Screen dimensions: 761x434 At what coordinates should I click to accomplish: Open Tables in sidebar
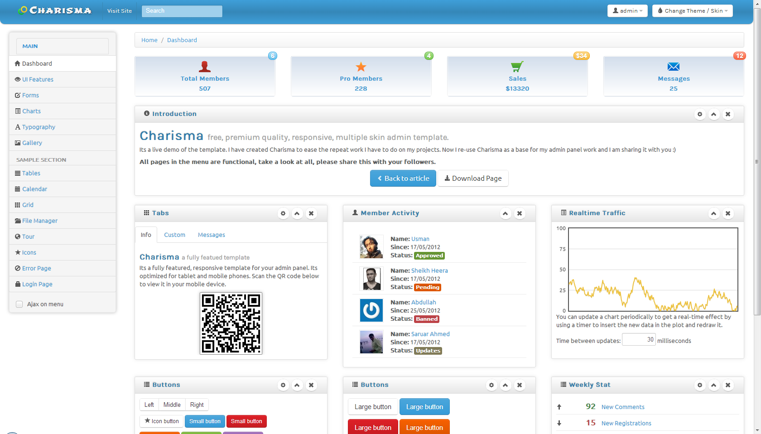(63, 173)
